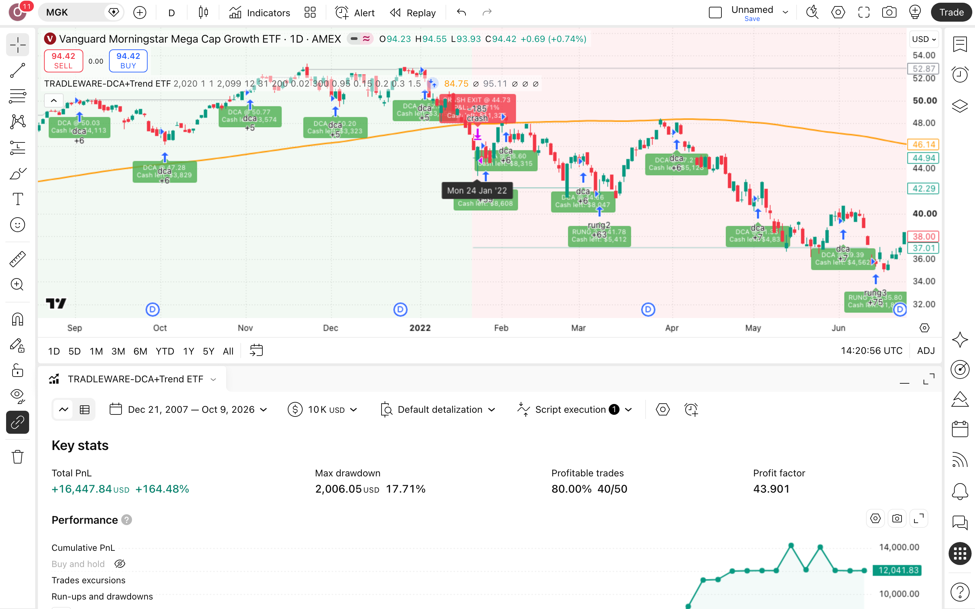Viewport: 975px width, 609px height.
Task: Select the Run-ups and drawdowns option
Action: click(x=102, y=596)
